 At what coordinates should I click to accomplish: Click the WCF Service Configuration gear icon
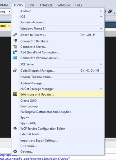(x=15, y=128)
